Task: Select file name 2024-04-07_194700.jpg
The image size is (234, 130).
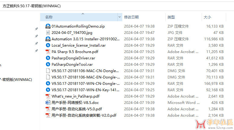Action: (x=72, y=32)
